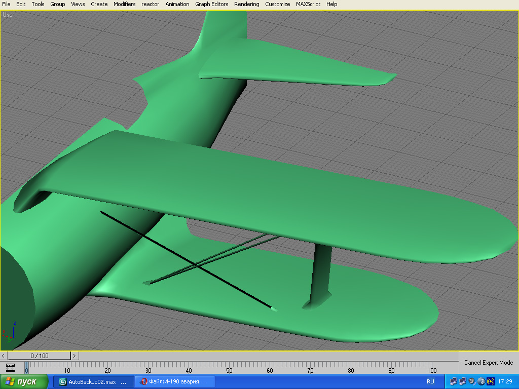Click the RU language indicator
The image size is (519, 389).
[430, 382]
